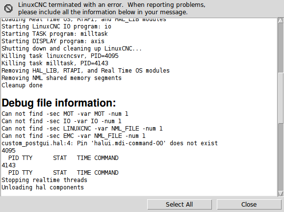
Task: Click 'Unloading hal components' line
Action: [43, 187]
